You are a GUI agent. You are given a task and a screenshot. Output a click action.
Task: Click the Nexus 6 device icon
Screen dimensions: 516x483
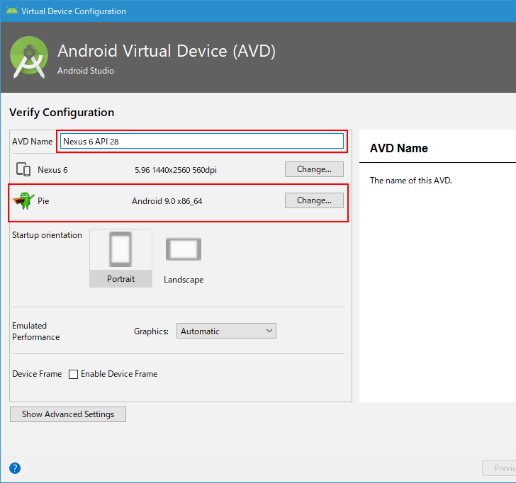(23, 170)
